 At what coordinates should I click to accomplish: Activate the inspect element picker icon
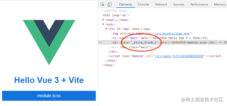tap(103, 4)
